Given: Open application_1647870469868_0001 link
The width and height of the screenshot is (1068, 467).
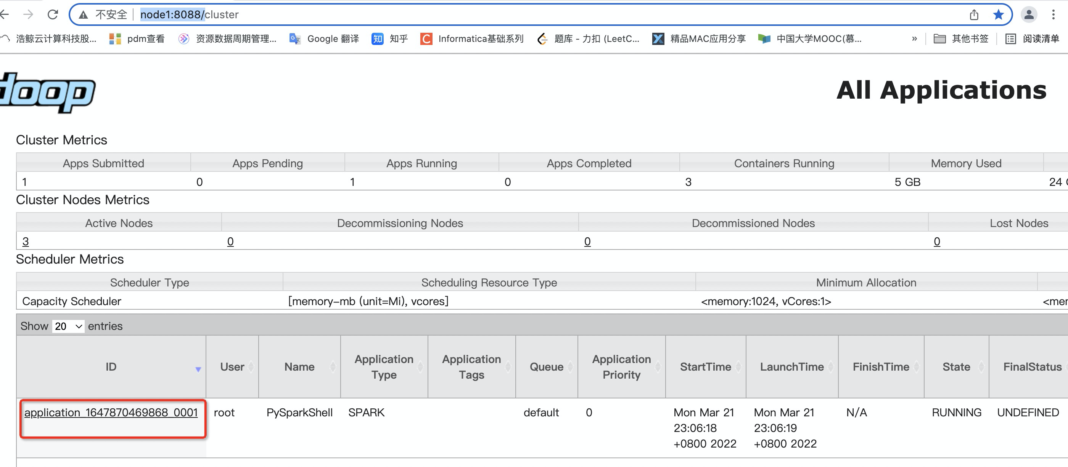Looking at the screenshot, I should tap(111, 413).
